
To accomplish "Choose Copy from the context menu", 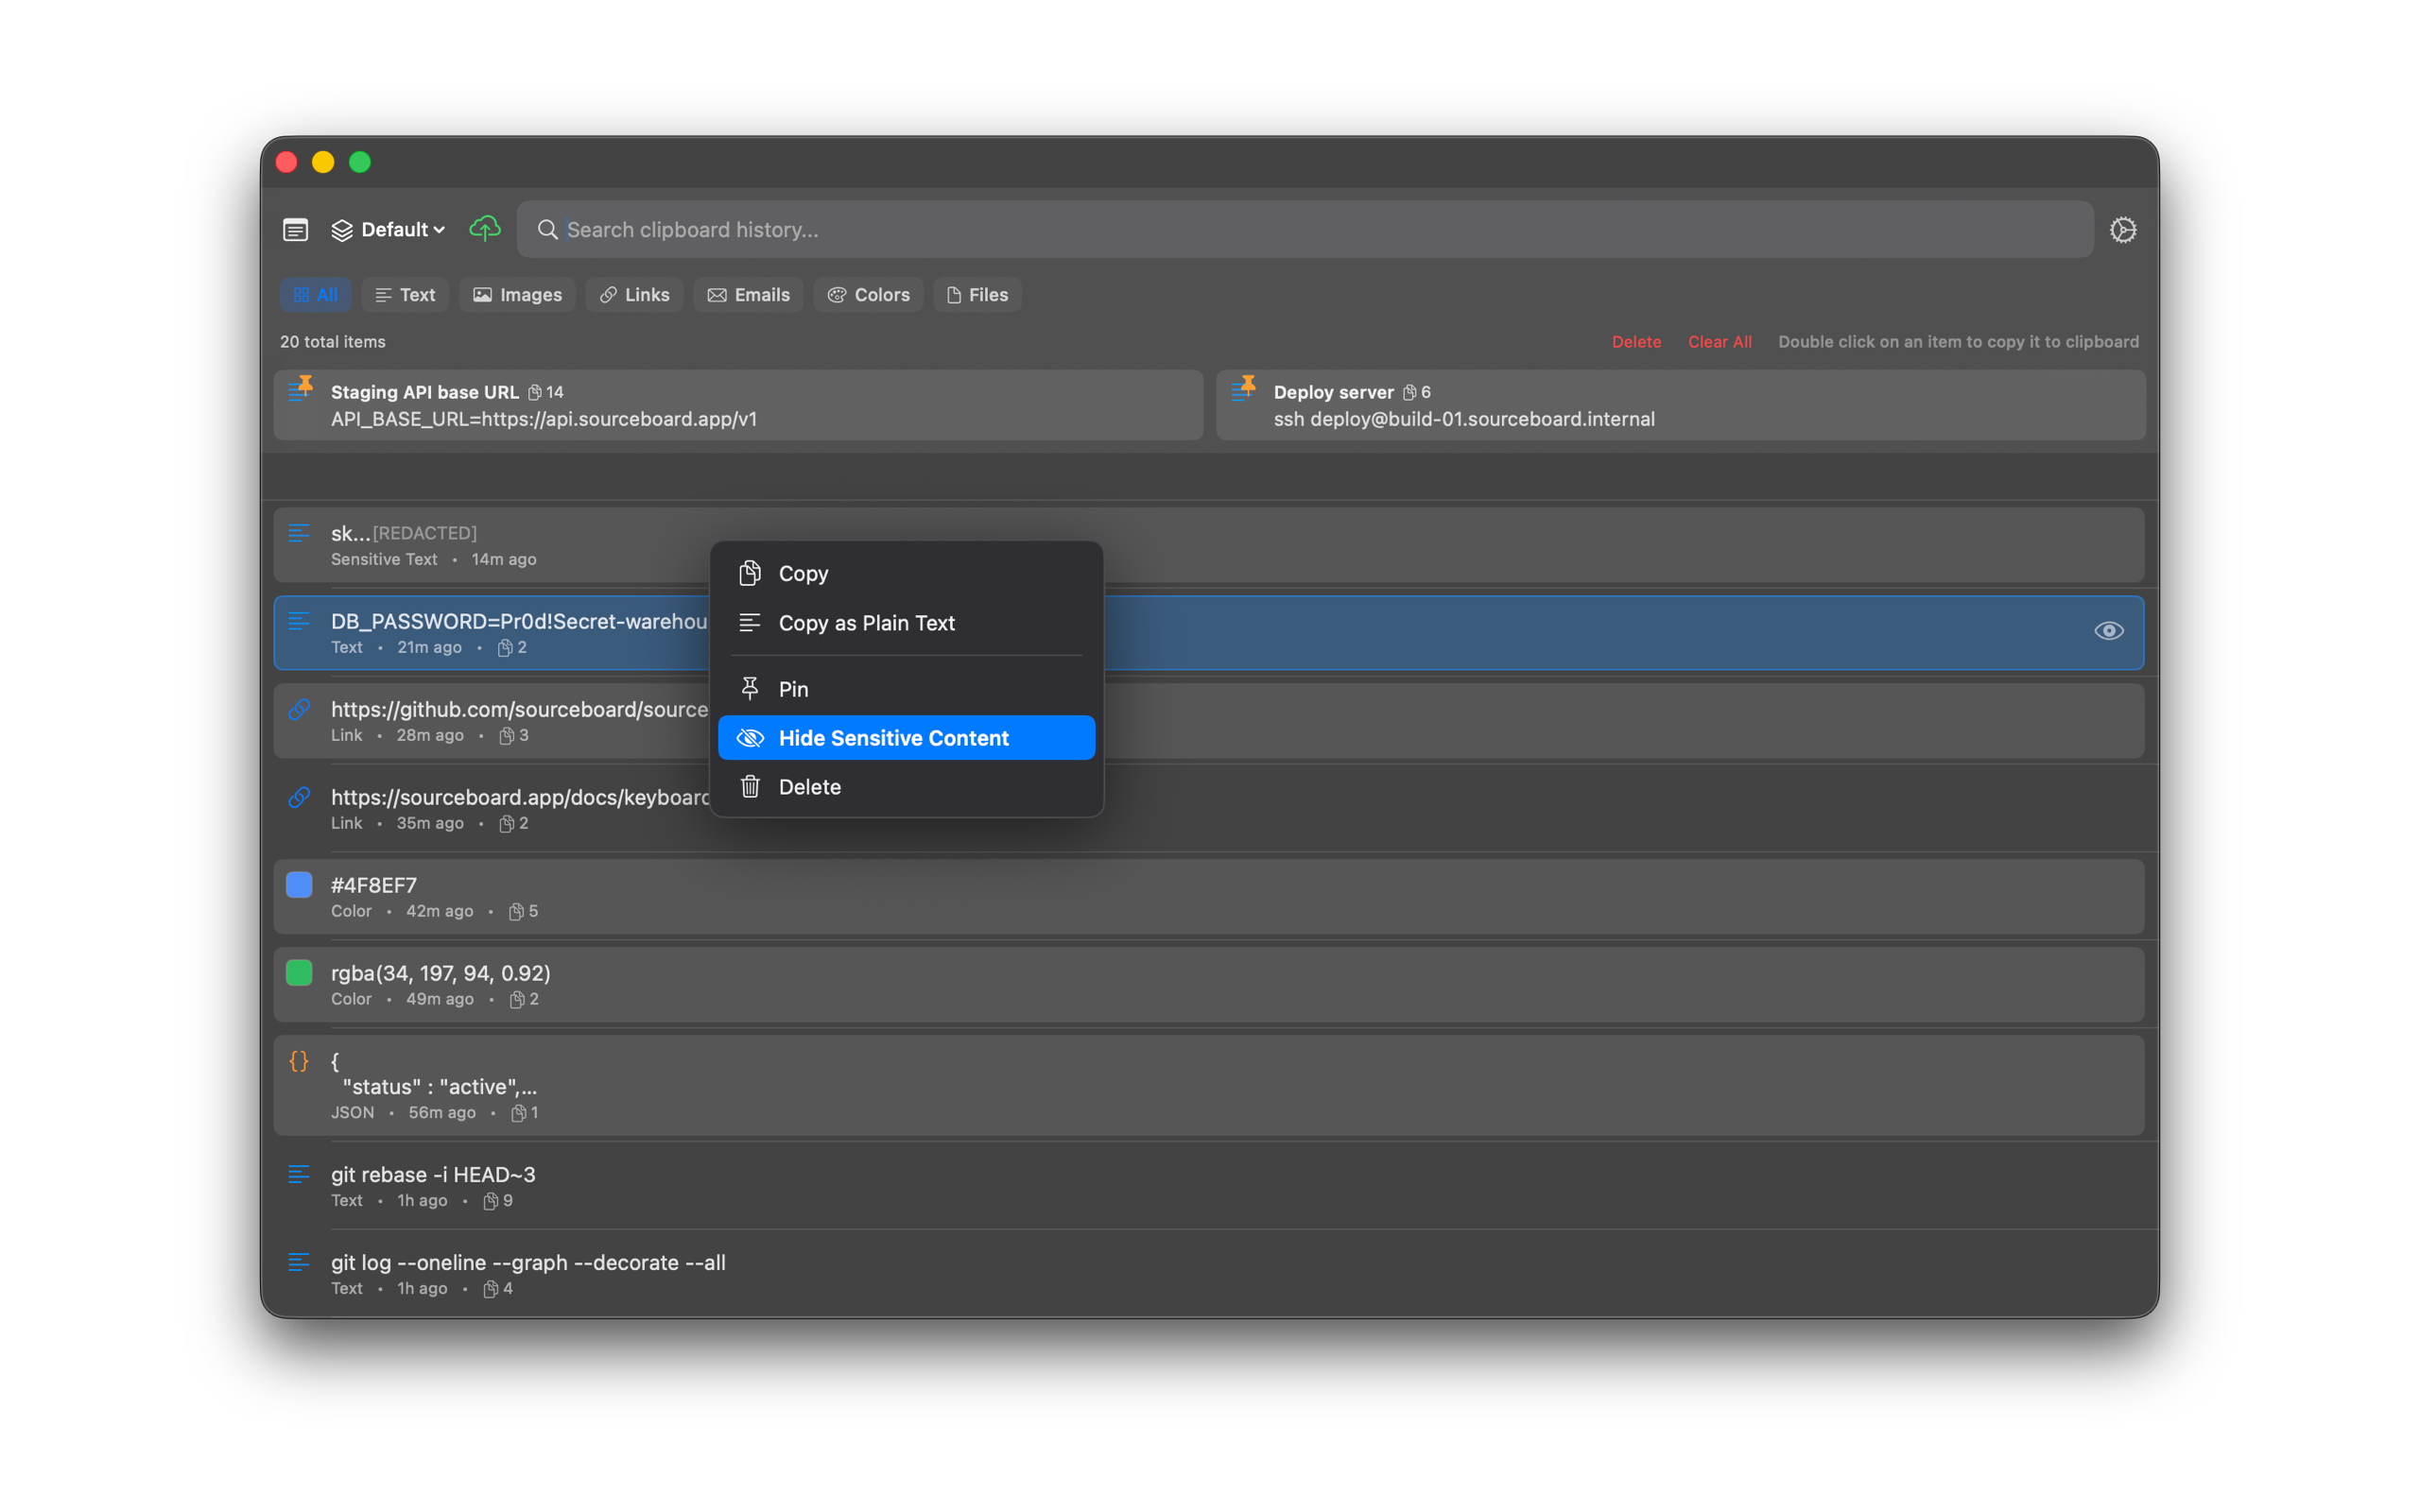I will tap(906, 574).
